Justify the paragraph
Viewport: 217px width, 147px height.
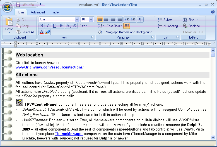[x=120, y=20]
